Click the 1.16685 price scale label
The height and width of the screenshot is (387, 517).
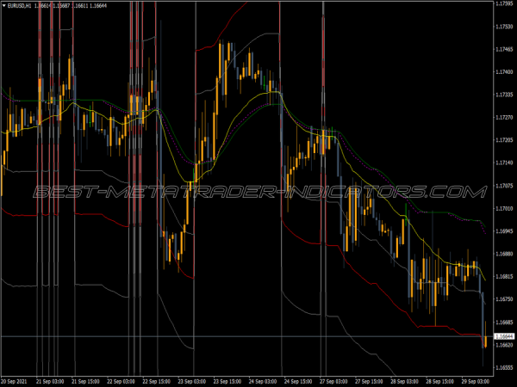coord(504,322)
